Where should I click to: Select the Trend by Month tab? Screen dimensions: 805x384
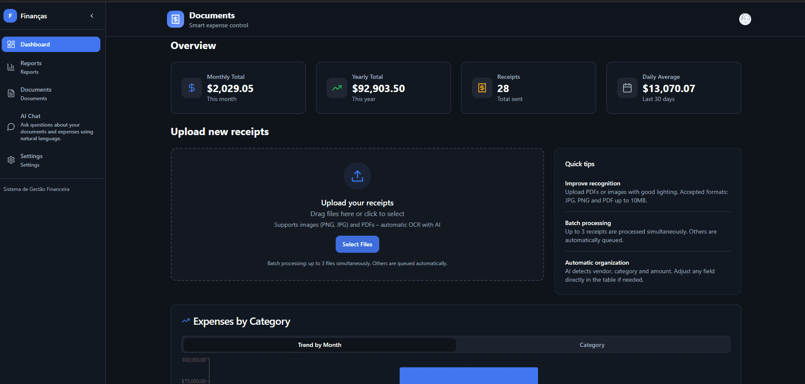click(x=319, y=345)
